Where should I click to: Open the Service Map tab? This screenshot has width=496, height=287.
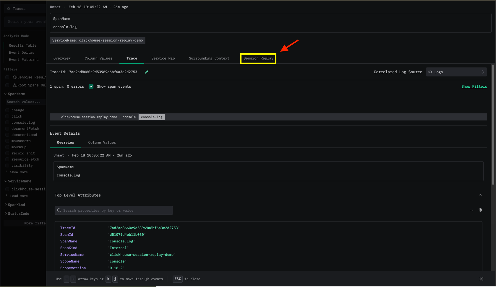pyautogui.click(x=163, y=58)
